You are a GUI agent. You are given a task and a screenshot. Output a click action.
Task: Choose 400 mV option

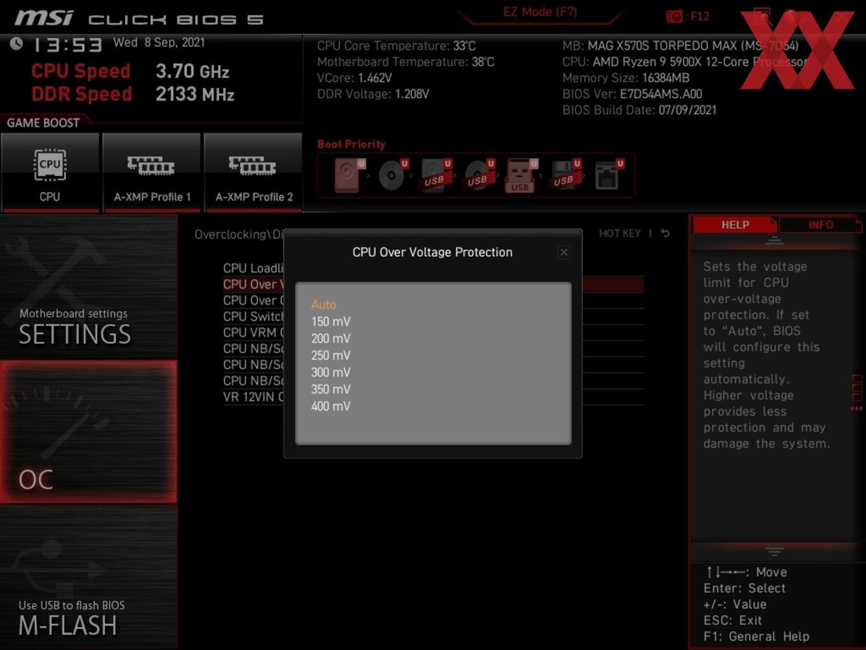click(x=330, y=406)
